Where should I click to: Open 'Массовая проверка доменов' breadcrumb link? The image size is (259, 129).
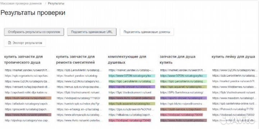[x=21, y=4]
